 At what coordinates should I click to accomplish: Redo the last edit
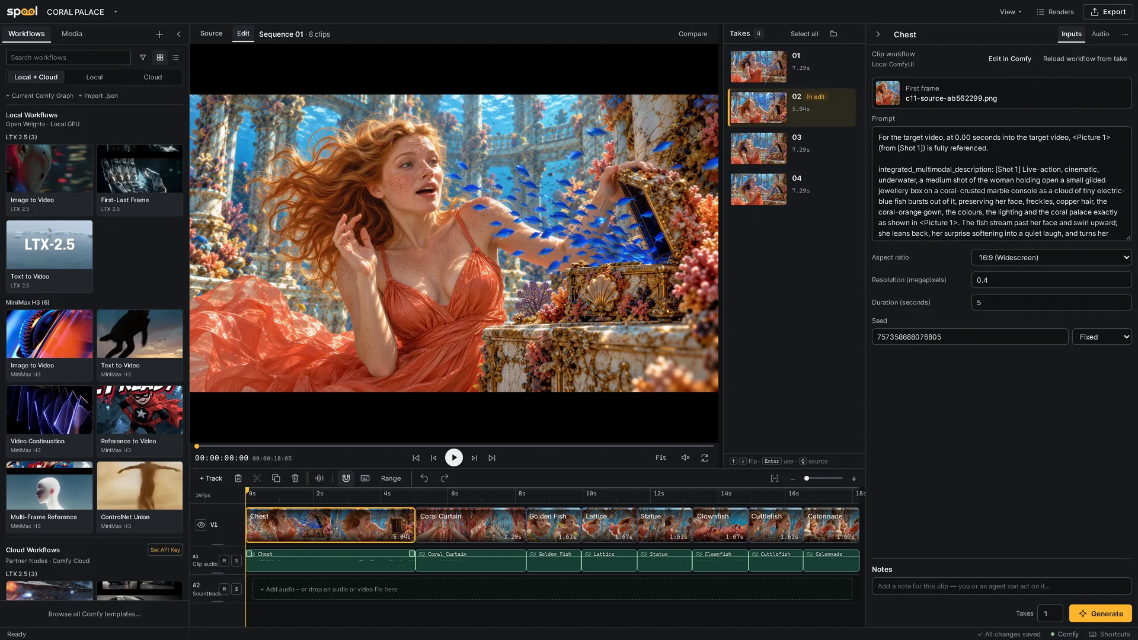coord(445,478)
